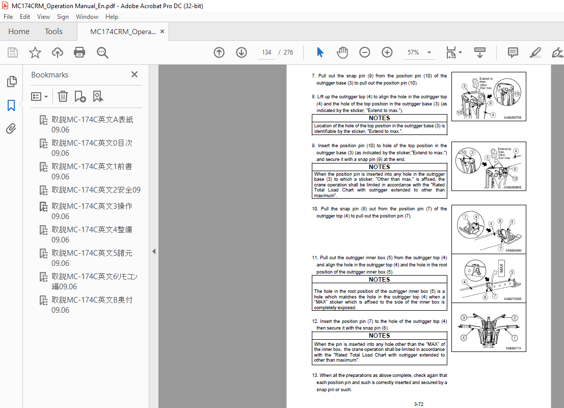Add a new bookmark icon
The height and width of the screenshot is (408, 564).
80,96
